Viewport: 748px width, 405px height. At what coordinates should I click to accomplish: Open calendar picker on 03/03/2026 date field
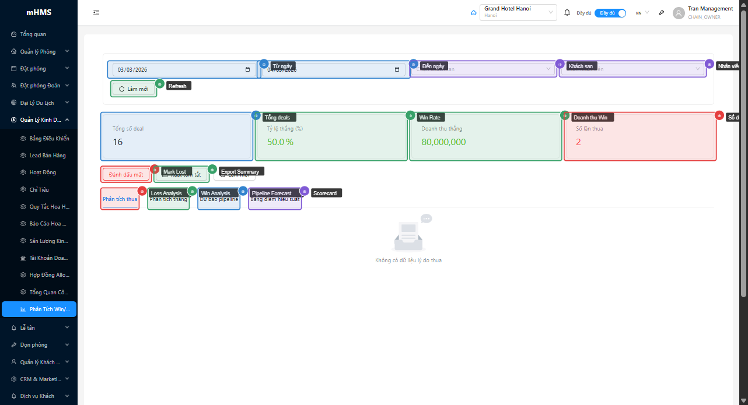coord(248,70)
